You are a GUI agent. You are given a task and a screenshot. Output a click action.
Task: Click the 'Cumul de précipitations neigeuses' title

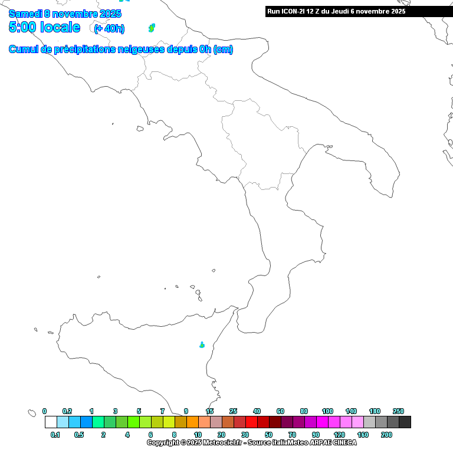[121, 50]
